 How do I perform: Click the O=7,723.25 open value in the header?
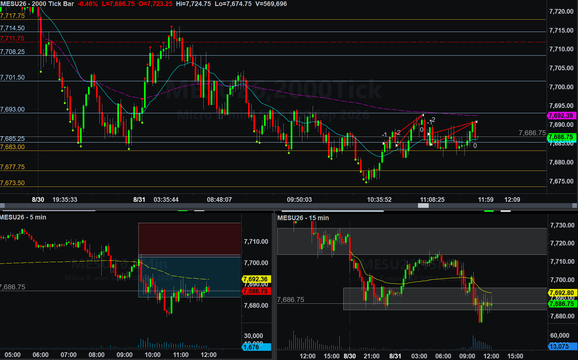[x=155, y=4]
